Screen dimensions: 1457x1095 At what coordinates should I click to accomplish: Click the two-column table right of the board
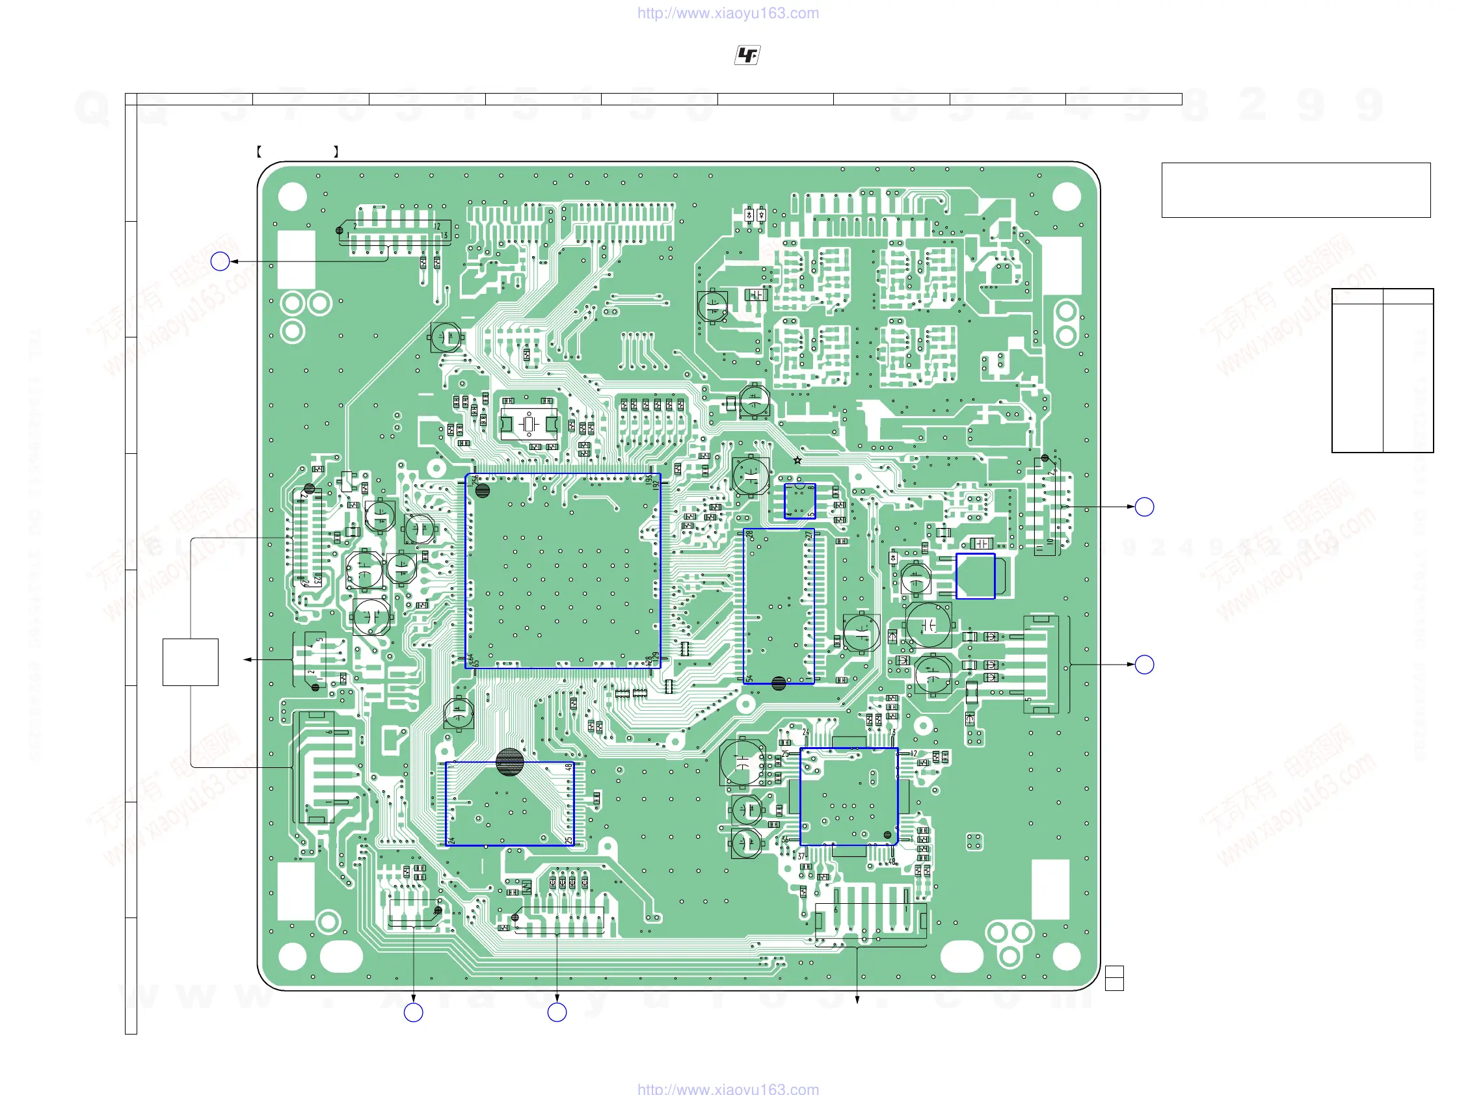click(x=1382, y=370)
